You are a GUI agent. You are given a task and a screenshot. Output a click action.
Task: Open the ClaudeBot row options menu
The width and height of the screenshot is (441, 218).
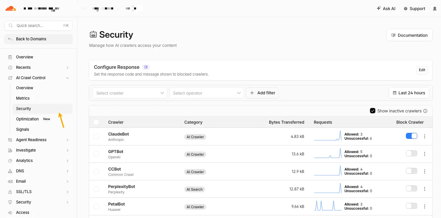pos(425,136)
